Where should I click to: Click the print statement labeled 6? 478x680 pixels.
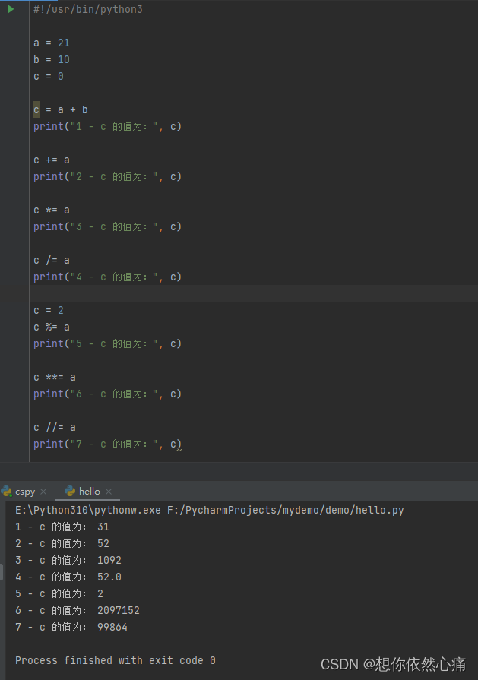click(x=108, y=394)
